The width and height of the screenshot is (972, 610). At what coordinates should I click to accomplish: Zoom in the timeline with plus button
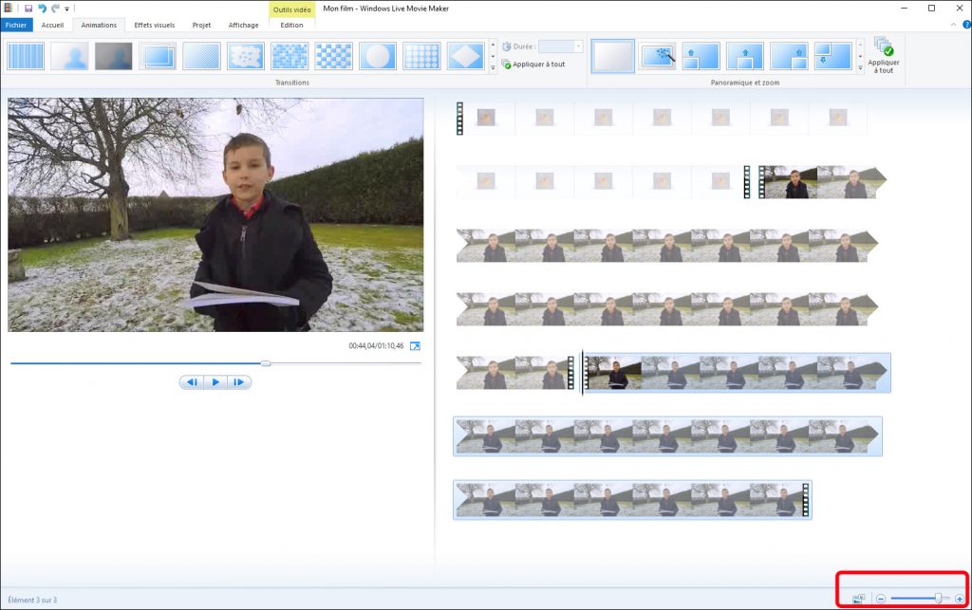click(x=959, y=599)
